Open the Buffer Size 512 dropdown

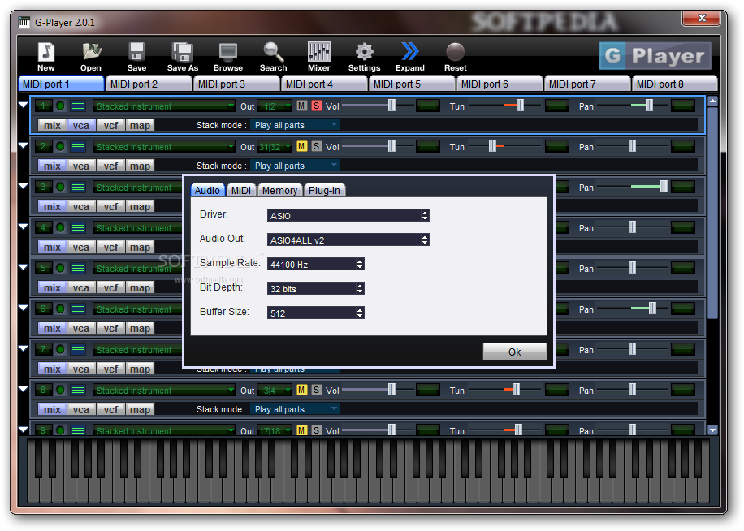(x=315, y=313)
